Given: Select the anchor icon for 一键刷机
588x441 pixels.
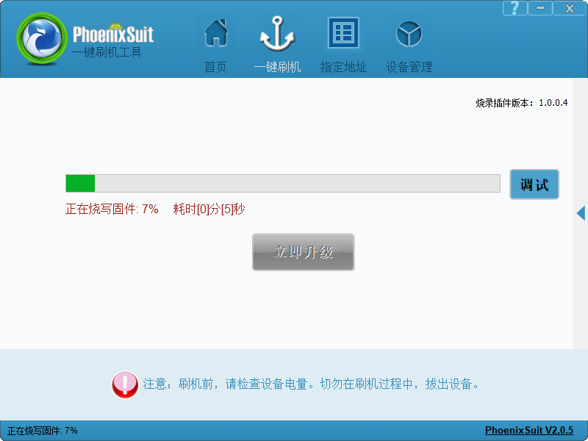Looking at the screenshot, I should click(x=277, y=35).
